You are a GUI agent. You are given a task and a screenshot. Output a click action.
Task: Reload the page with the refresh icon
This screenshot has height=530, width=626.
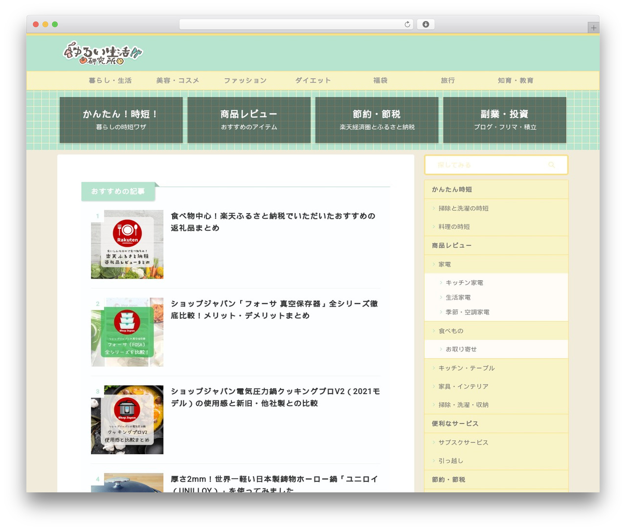[x=407, y=24]
